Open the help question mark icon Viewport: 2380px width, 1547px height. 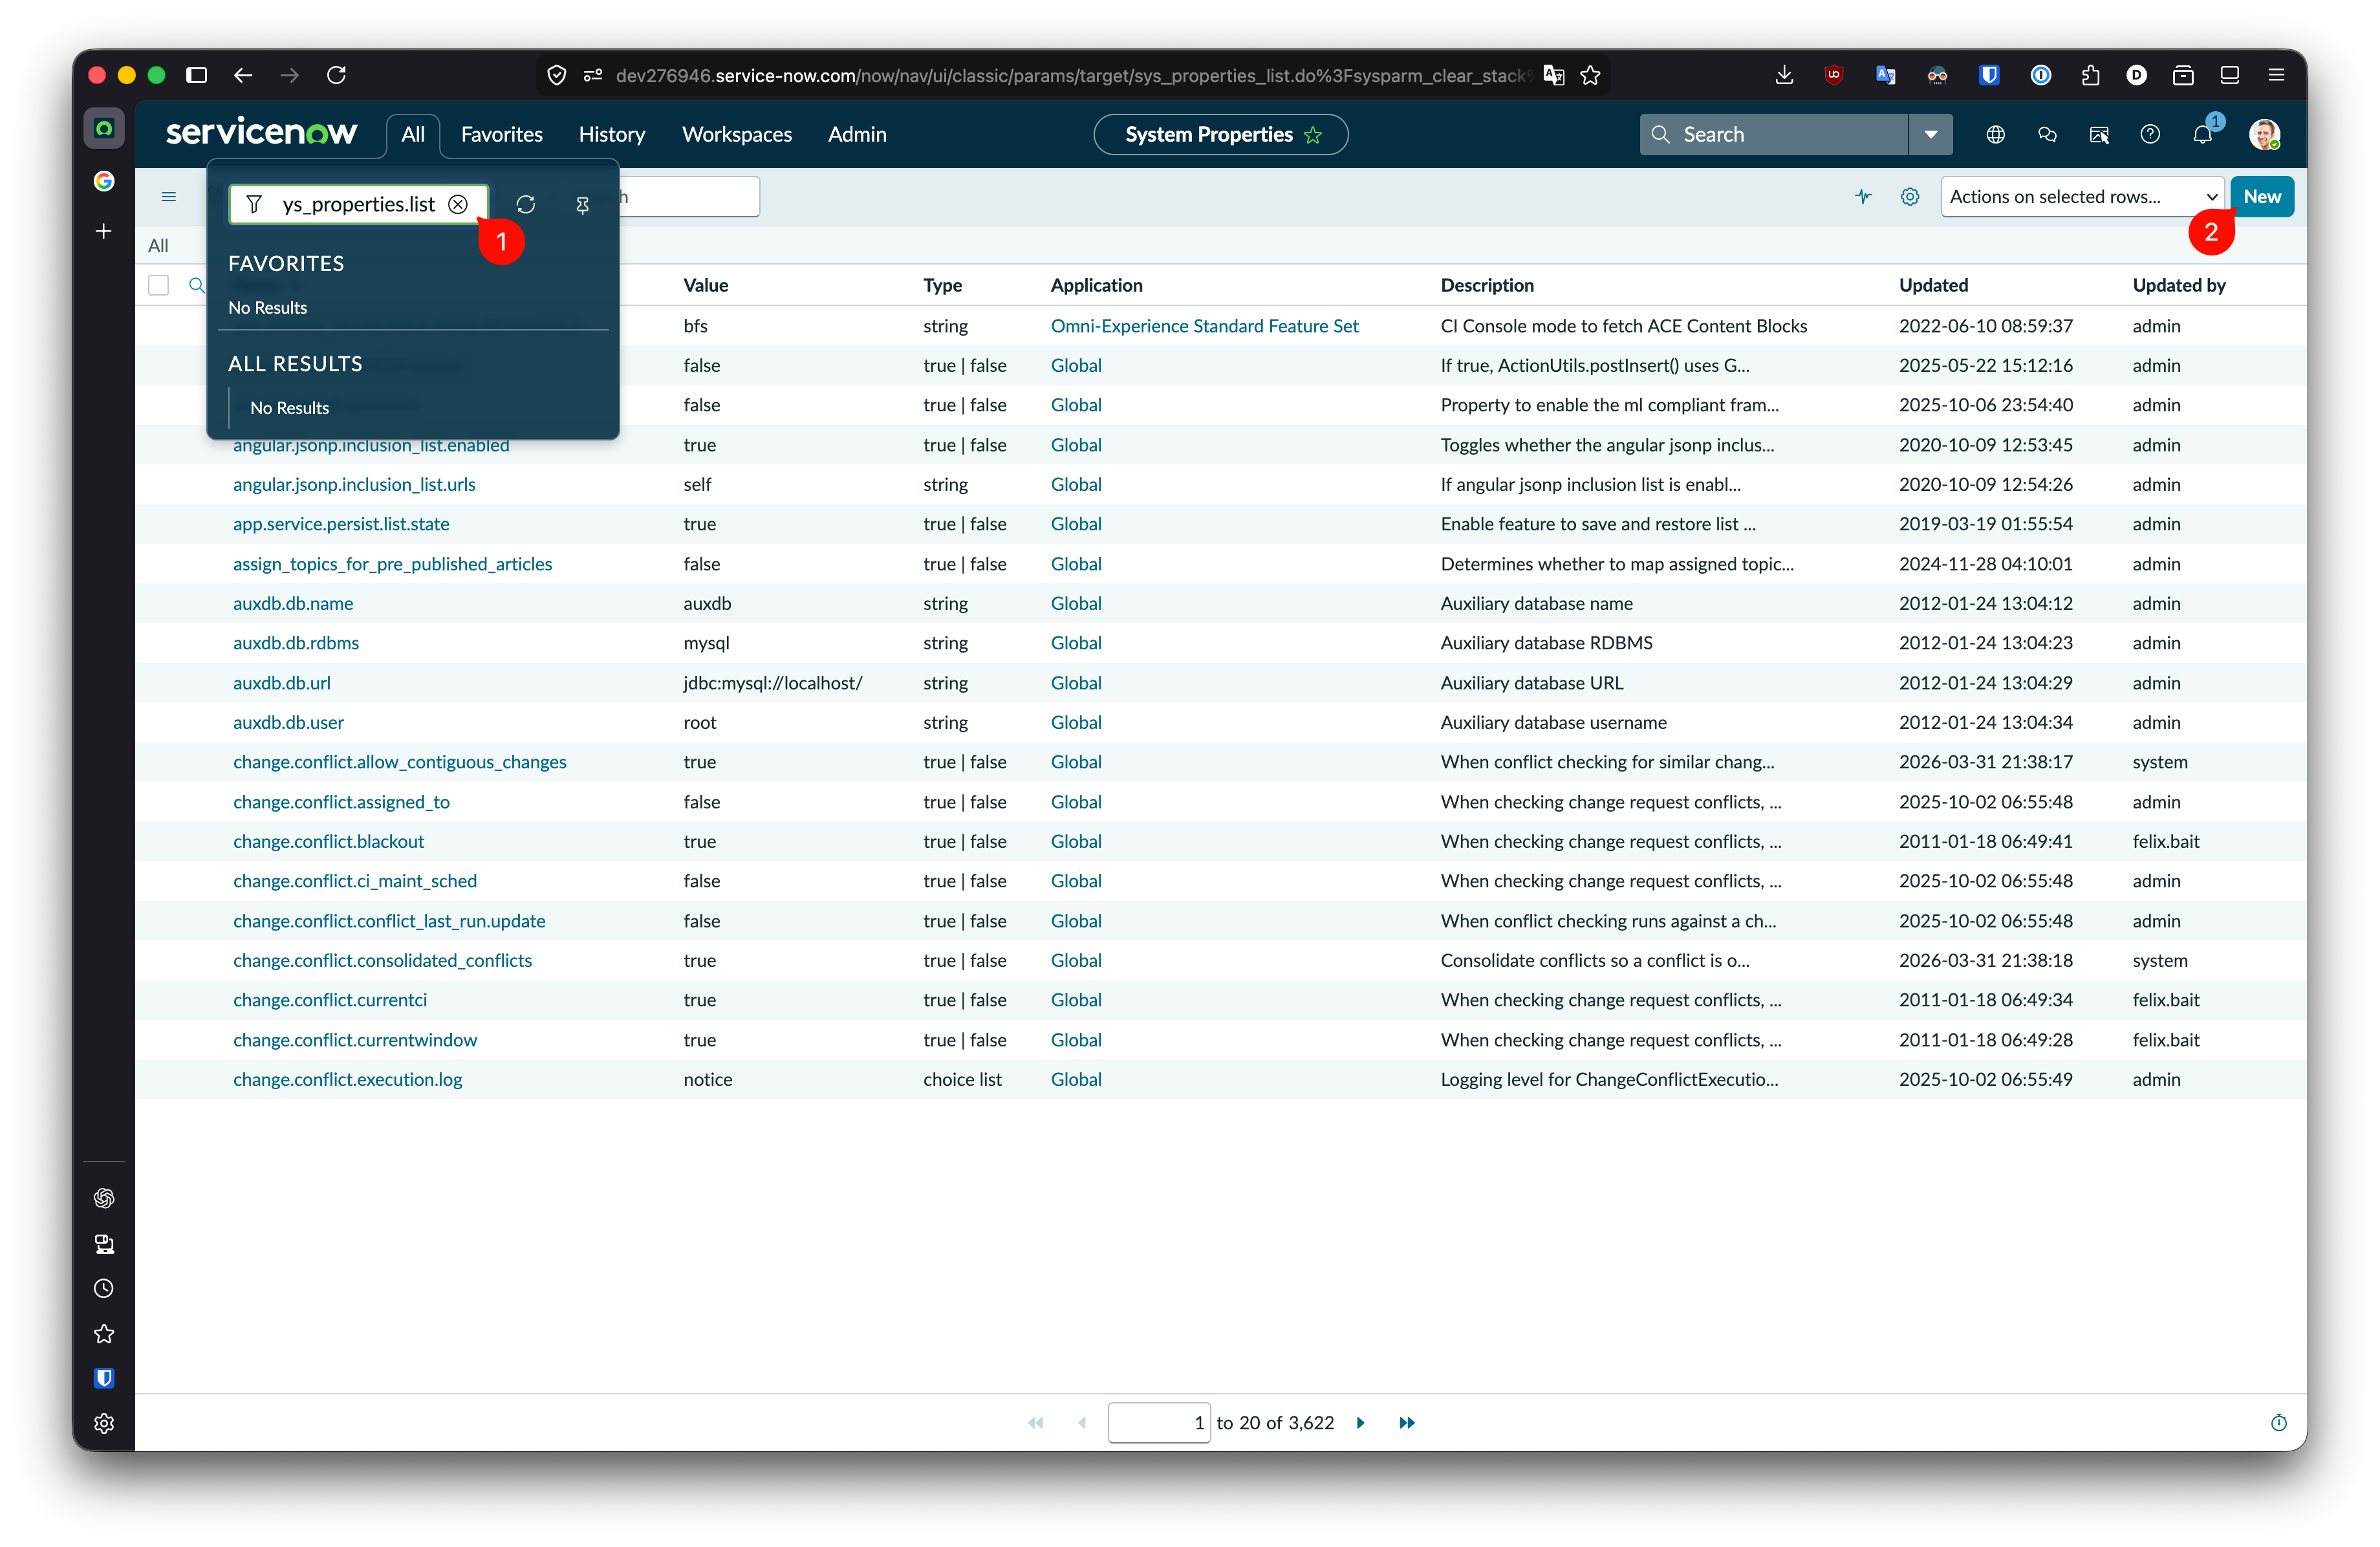click(x=2150, y=134)
